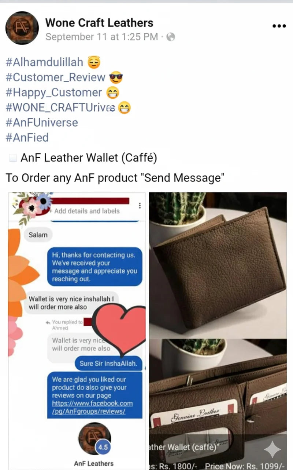The height and width of the screenshot is (470, 293).
Task: Open the #Happy_Customer hashtag
Action: point(53,92)
